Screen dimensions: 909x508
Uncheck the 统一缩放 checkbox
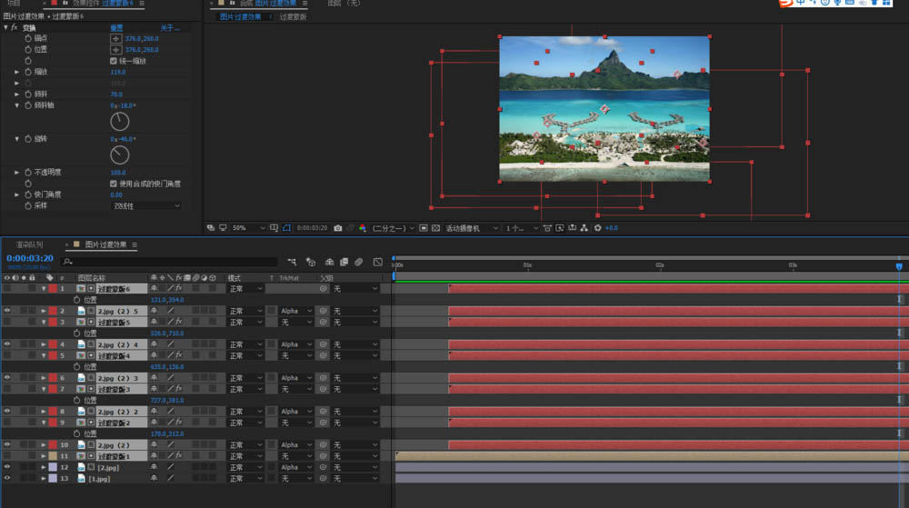tap(114, 61)
